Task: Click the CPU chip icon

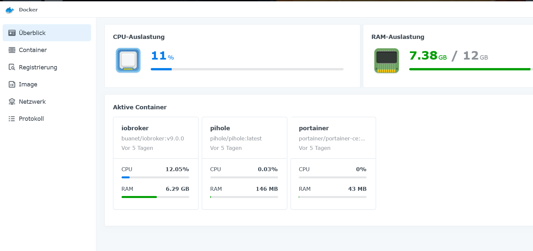Action: (128, 60)
